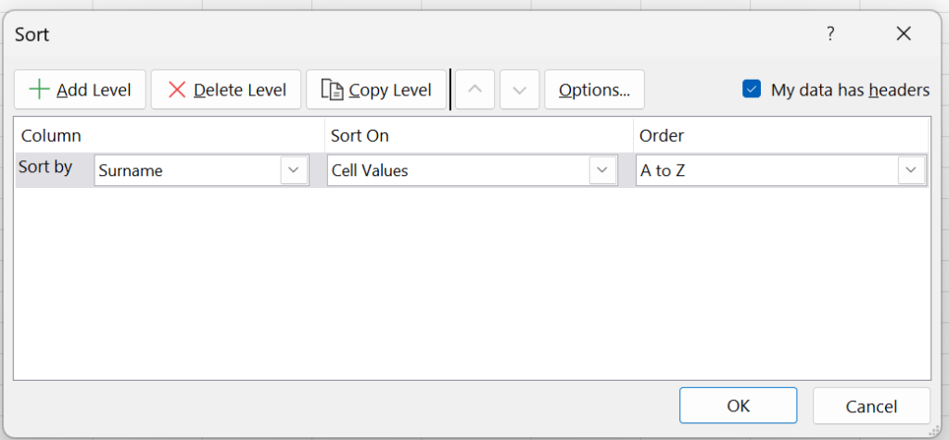Click the green plus Add Level icon
Image resolution: width=949 pixels, height=440 pixels.
click(x=40, y=90)
